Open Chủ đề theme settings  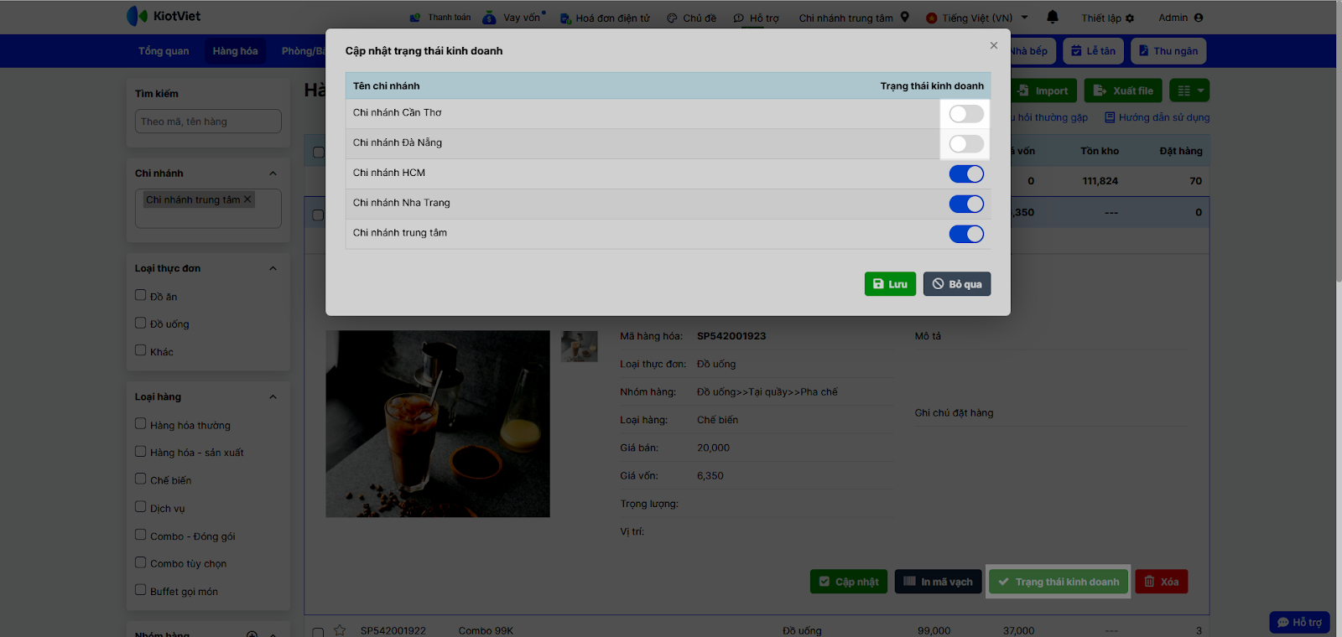tap(691, 18)
